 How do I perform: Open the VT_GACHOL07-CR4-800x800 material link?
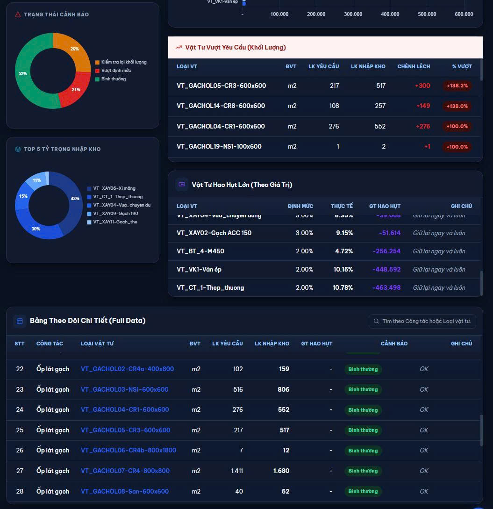point(125,471)
